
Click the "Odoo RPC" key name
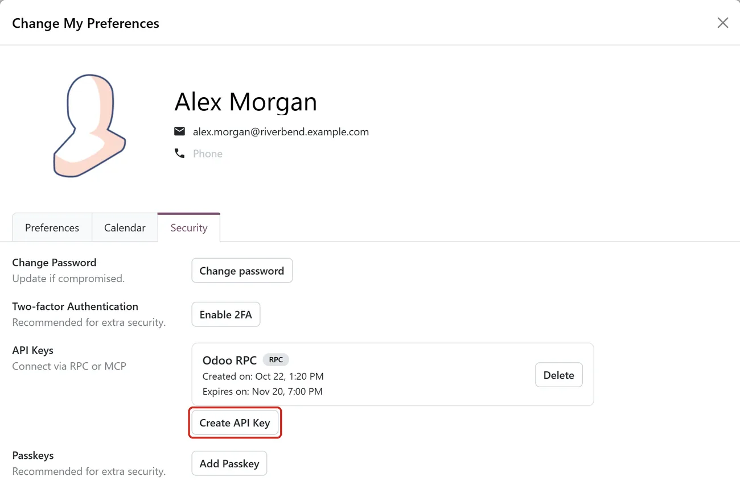pos(229,360)
